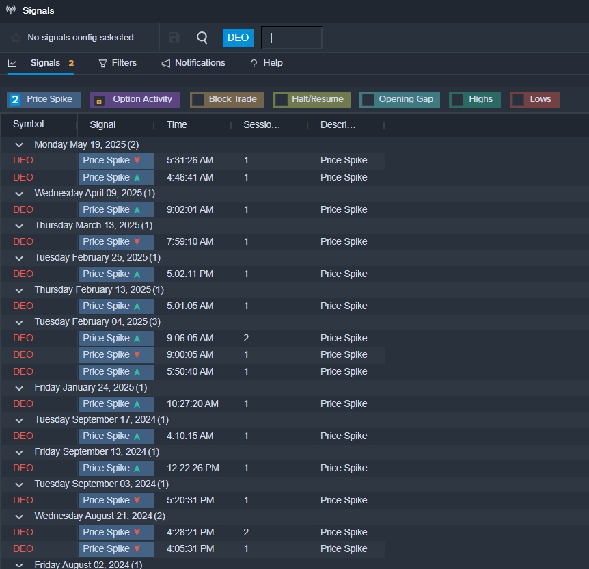This screenshot has width=589, height=569.
Task: Sort by the Signal column header
Action: [102, 124]
